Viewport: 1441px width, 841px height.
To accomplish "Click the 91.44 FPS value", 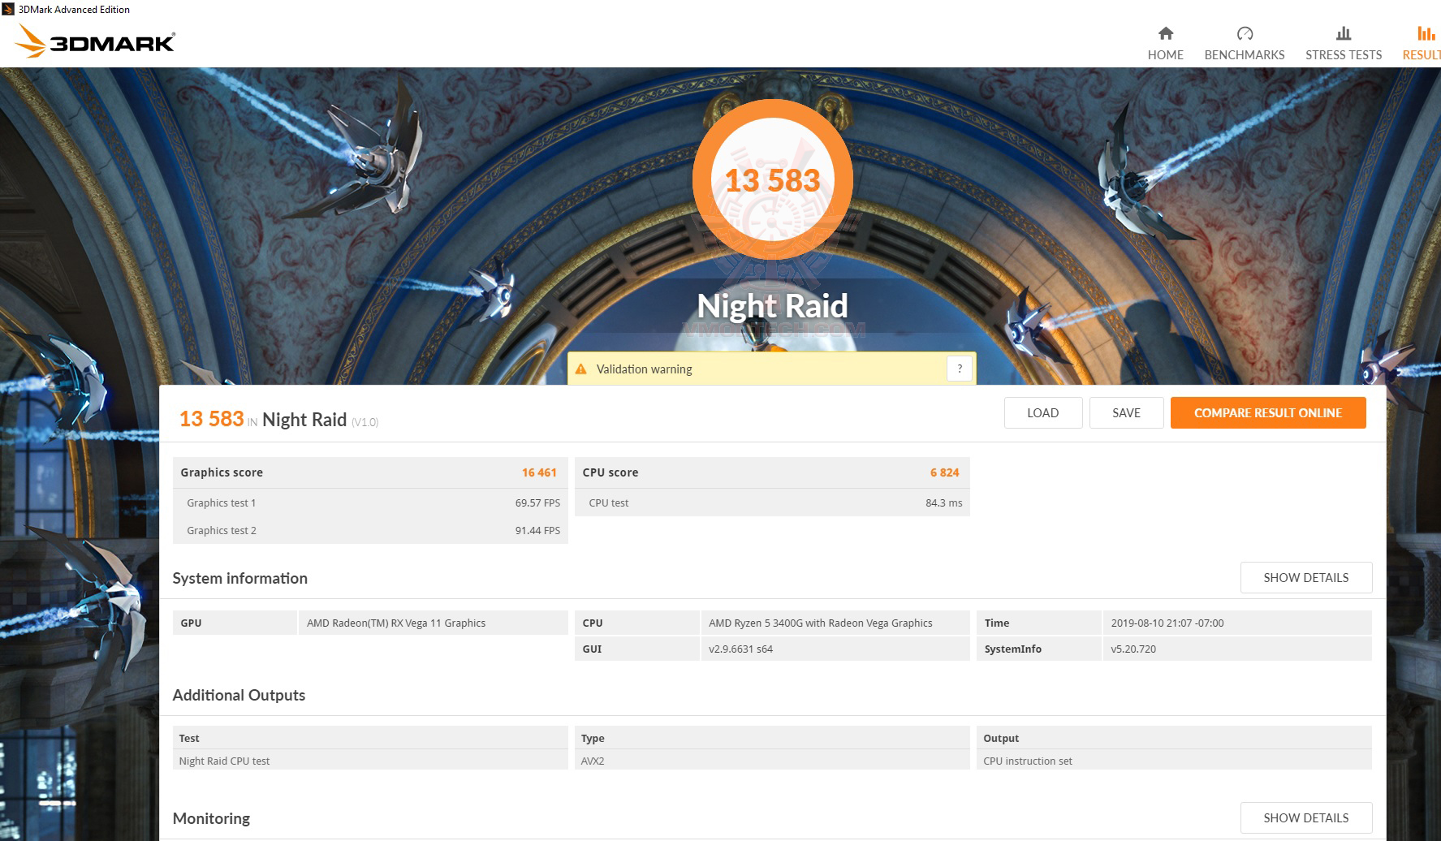I will point(537,531).
